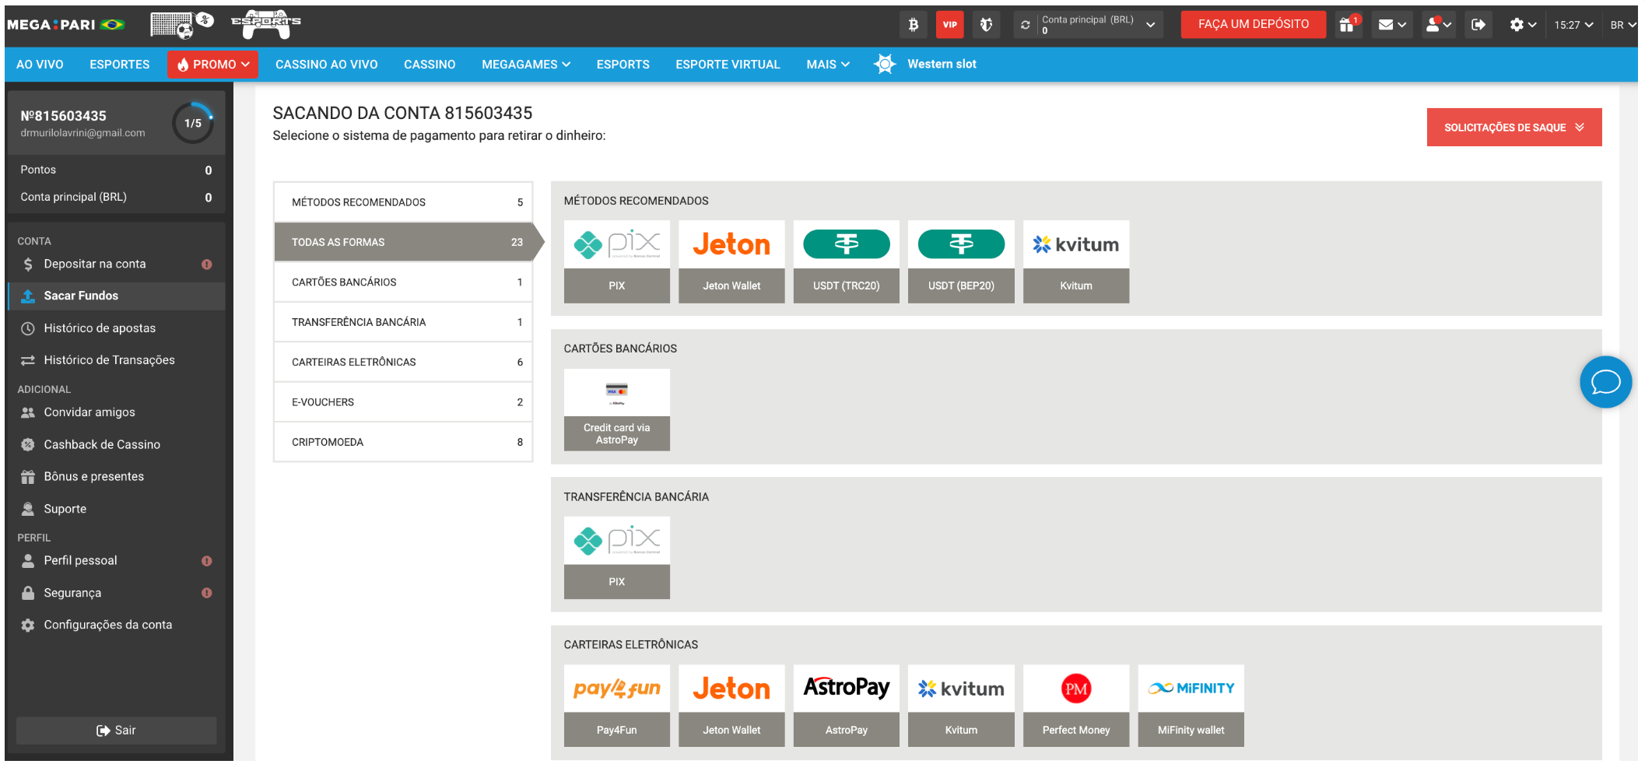The image size is (1645, 764).
Task: Open Segurança settings
Action: (x=116, y=593)
